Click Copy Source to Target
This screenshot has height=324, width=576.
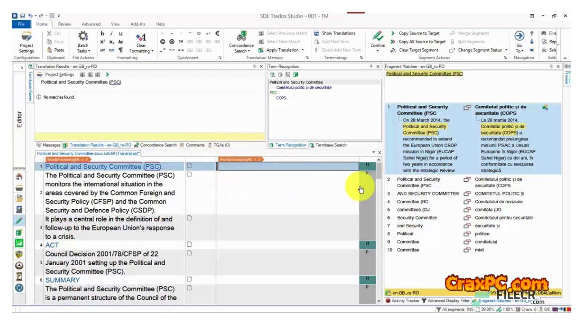(x=418, y=33)
